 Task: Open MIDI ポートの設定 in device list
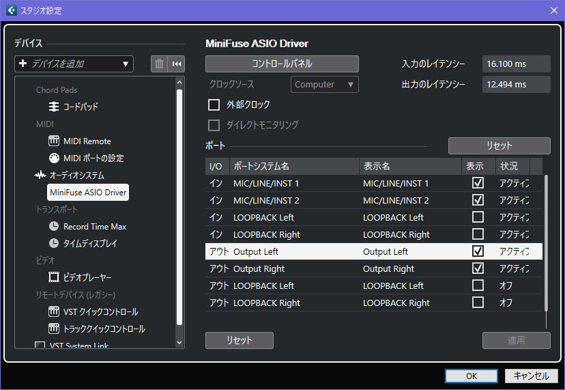(x=93, y=158)
